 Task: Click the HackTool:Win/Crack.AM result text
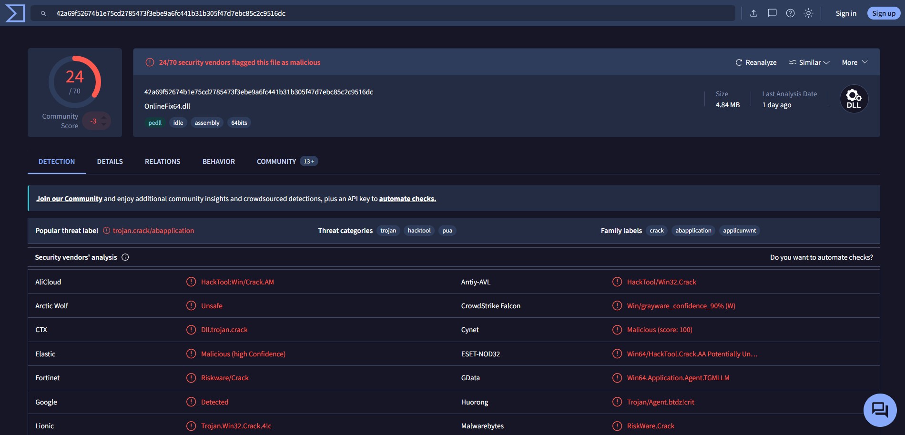237,282
